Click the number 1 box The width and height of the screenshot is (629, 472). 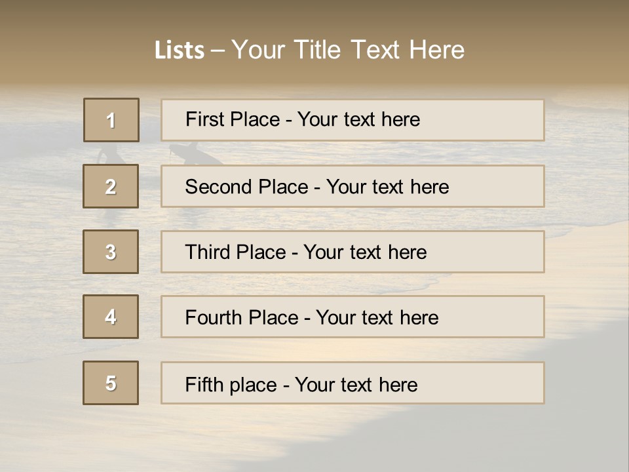tap(111, 120)
